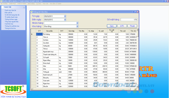Click the main application title bar icon
The width and height of the screenshot is (169, 98).
(x=1, y=1)
